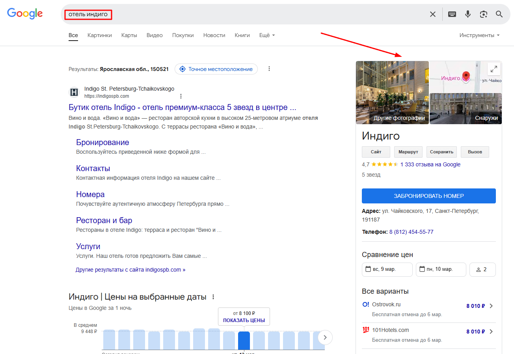Click the 'Сохранить' button to save the hotel

click(441, 152)
